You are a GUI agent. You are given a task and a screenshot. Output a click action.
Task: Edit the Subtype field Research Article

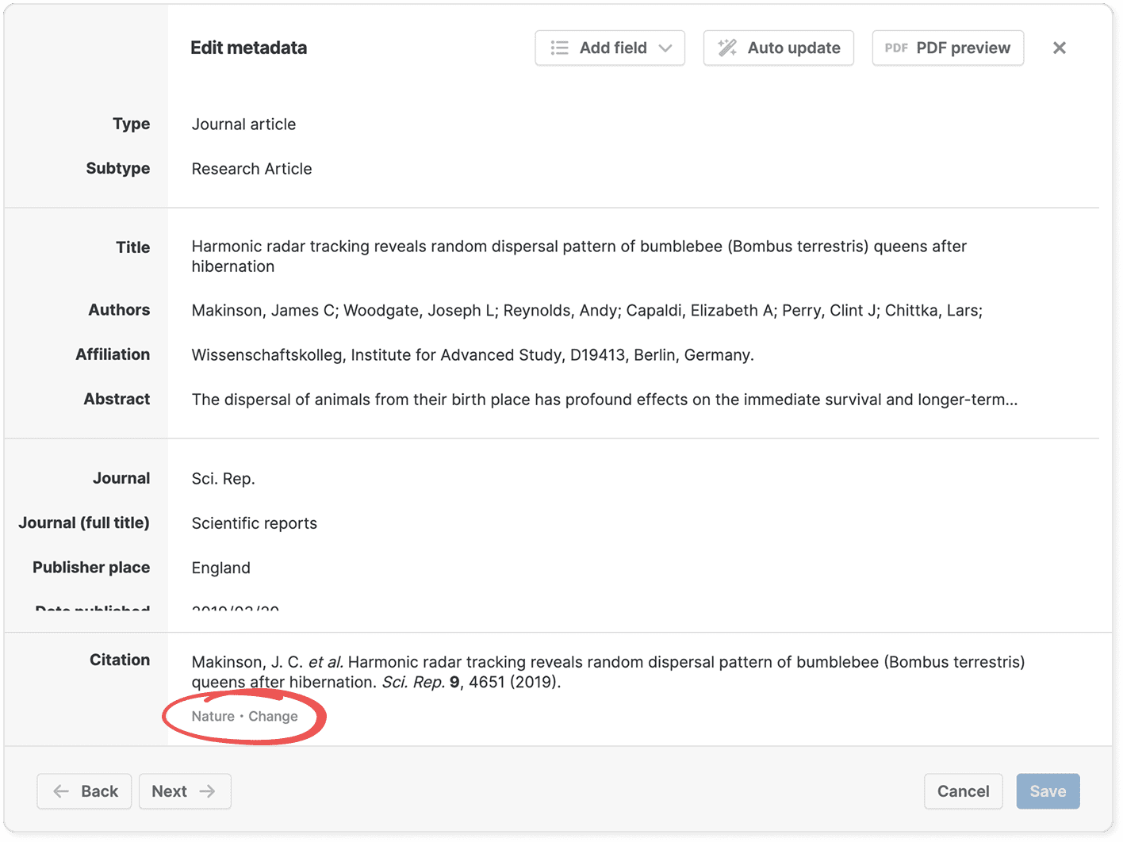tap(251, 169)
